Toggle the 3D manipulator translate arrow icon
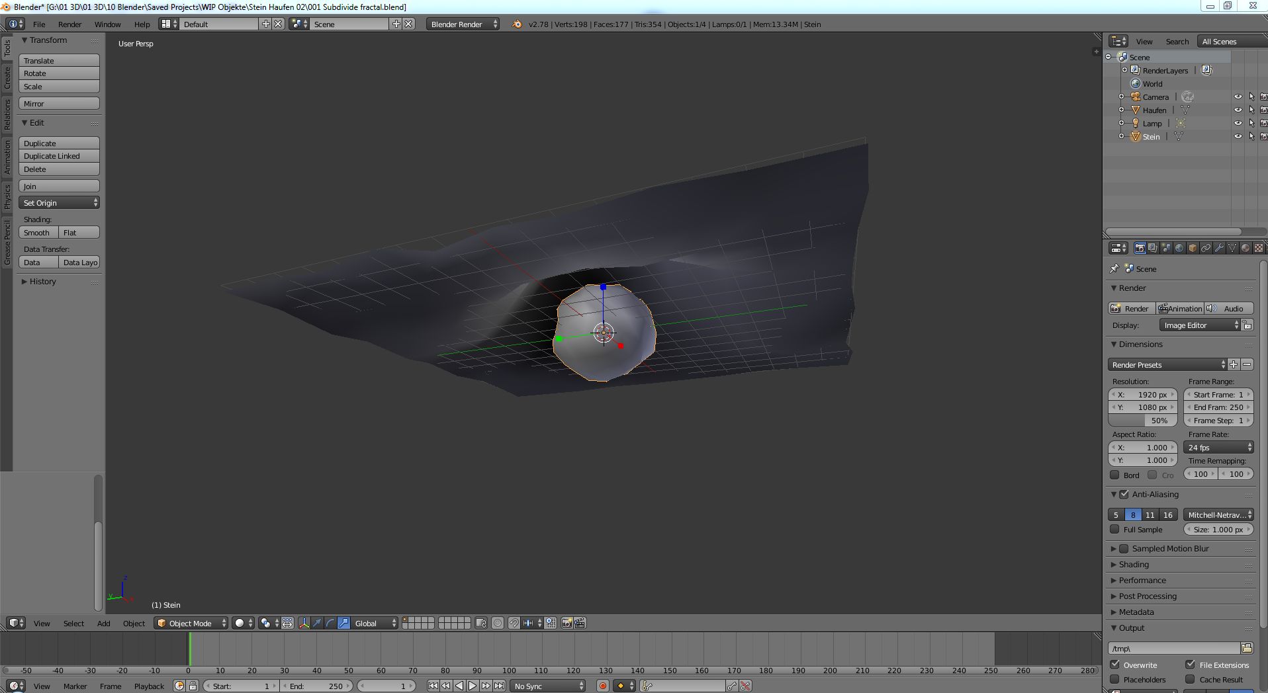This screenshot has height=693, width=1268. (x=317, y=623)
